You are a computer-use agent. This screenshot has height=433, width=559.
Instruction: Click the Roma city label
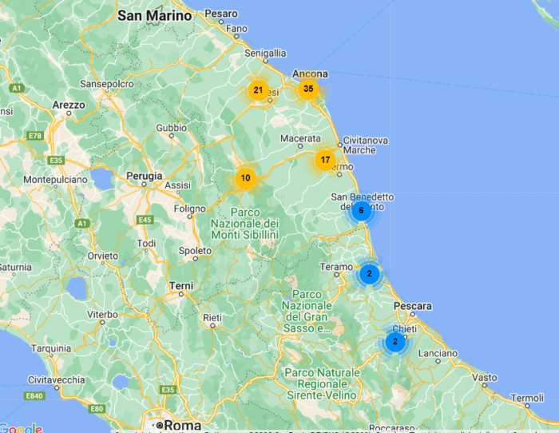183,424
